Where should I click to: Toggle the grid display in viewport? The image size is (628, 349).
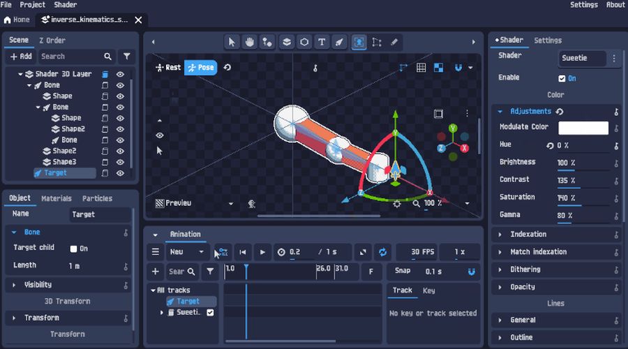[x=421, y=68]
